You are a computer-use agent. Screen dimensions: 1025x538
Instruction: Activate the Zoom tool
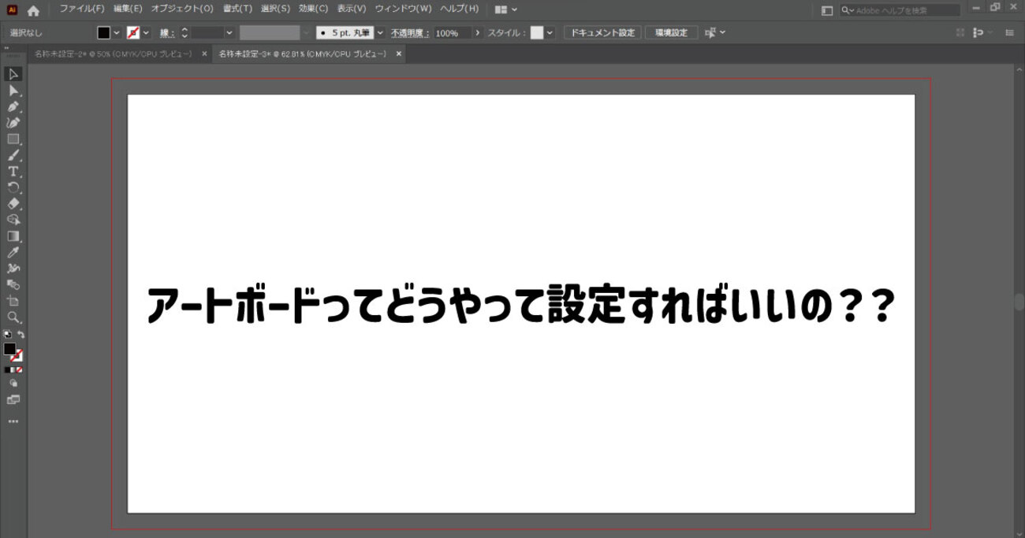[13, 317]
